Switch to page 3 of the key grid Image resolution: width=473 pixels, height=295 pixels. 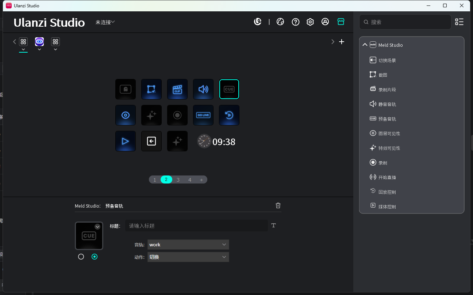pyautogui.click(x=178, y=179)
